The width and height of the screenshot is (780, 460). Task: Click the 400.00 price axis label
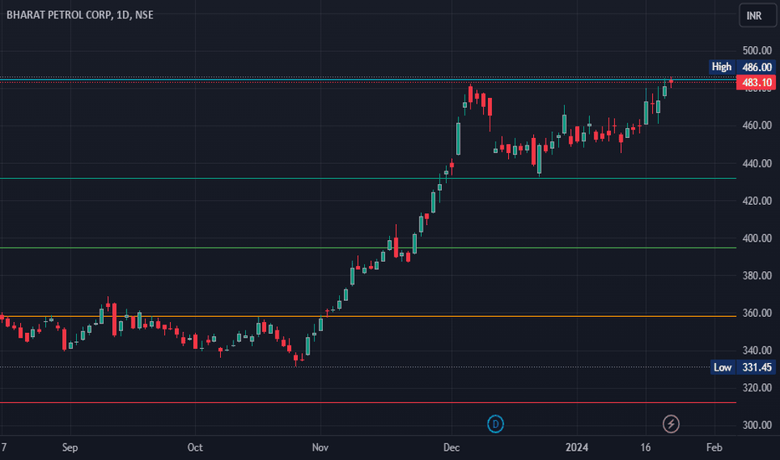pos(757,238)
